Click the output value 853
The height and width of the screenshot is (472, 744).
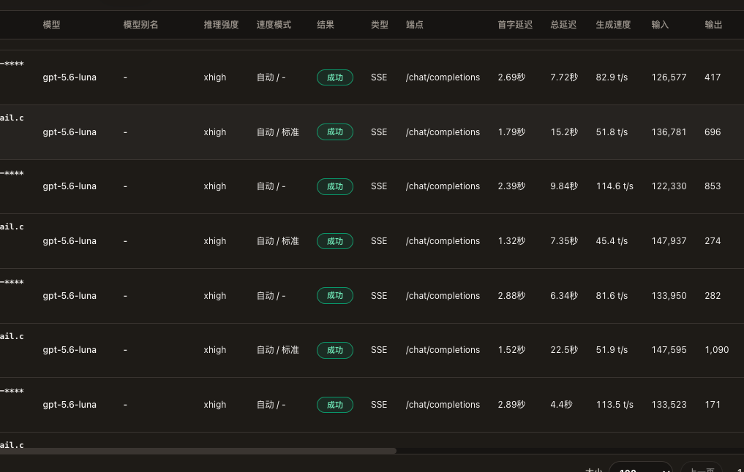(713, 186)
